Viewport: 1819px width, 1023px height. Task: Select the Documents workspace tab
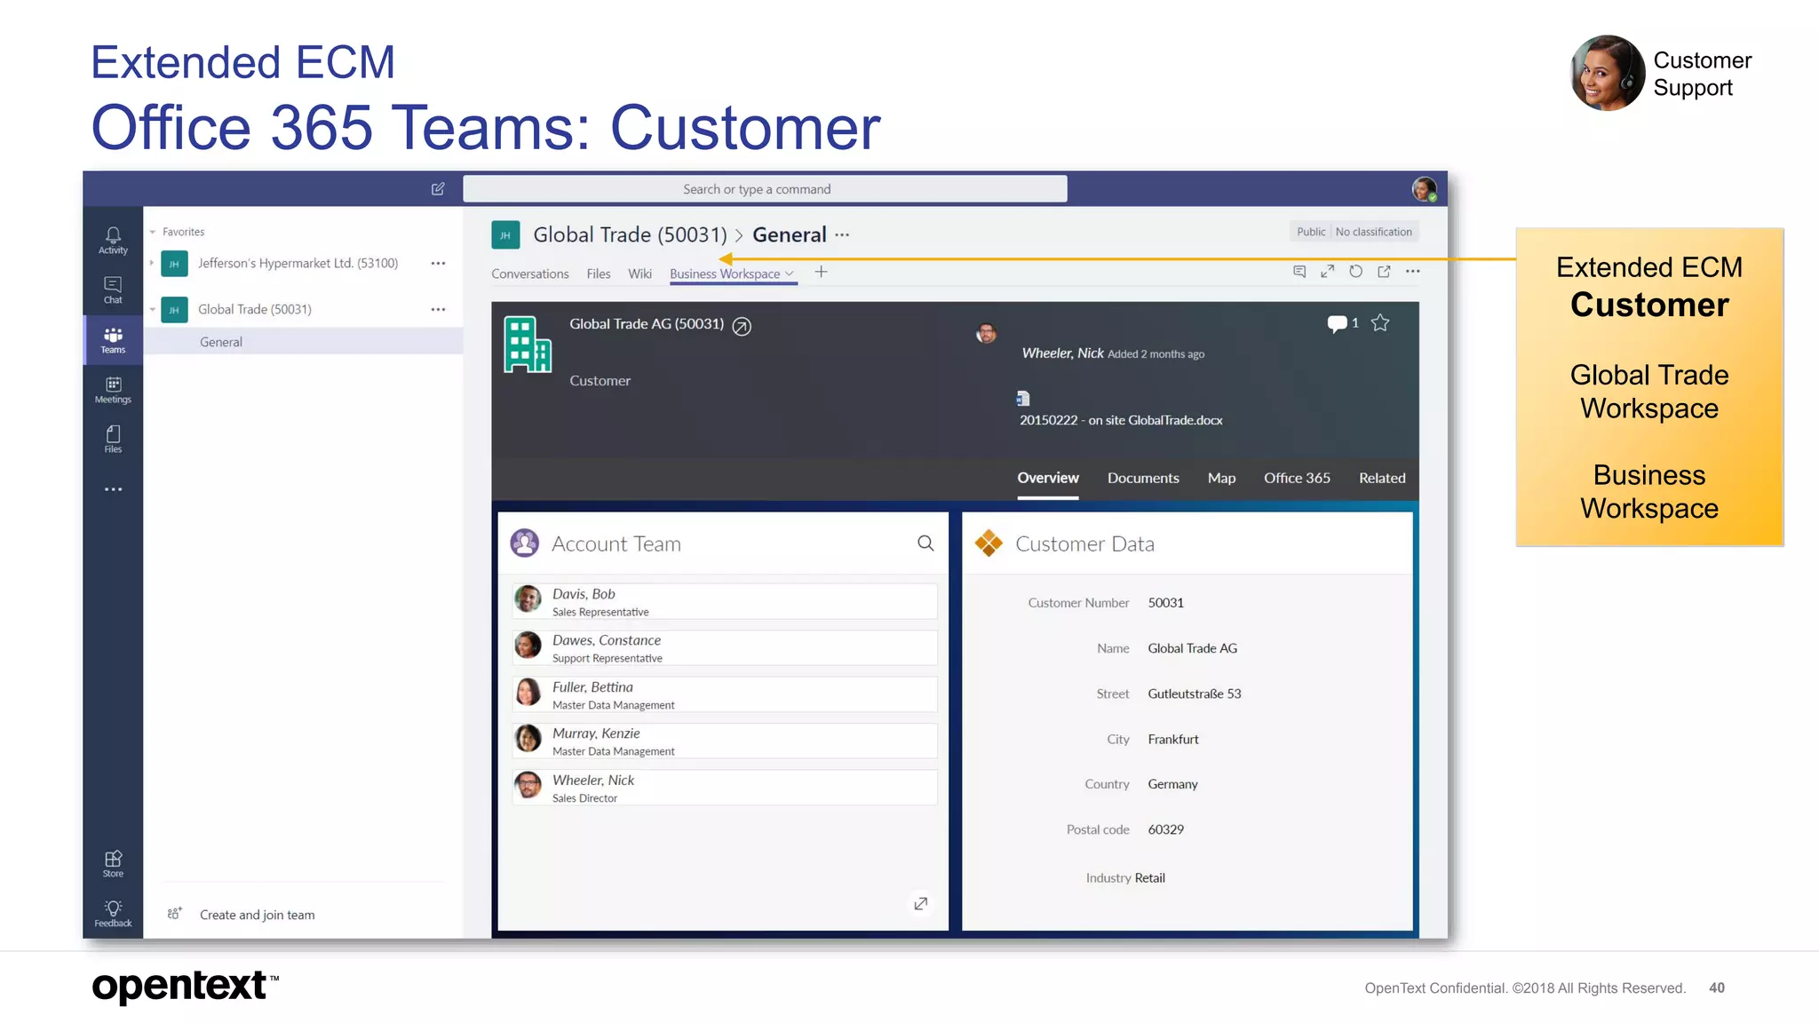click(x=1143, y=478)
